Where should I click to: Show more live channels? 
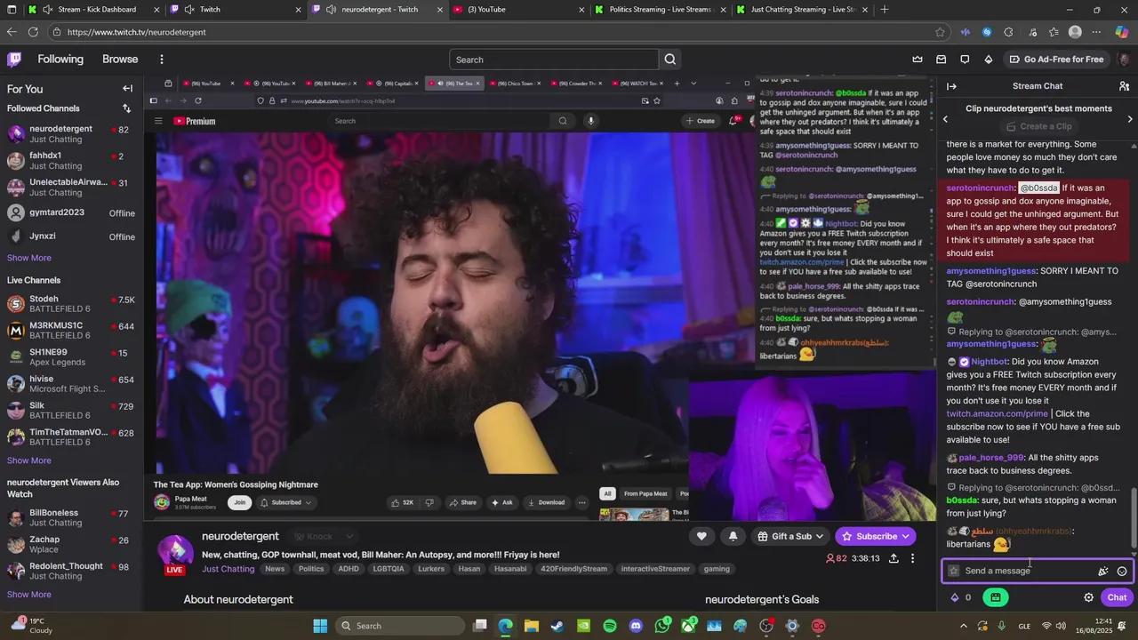(x=29, y=460)
